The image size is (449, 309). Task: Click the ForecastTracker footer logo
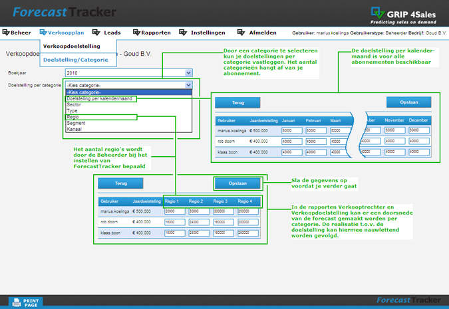pos(408,300)
